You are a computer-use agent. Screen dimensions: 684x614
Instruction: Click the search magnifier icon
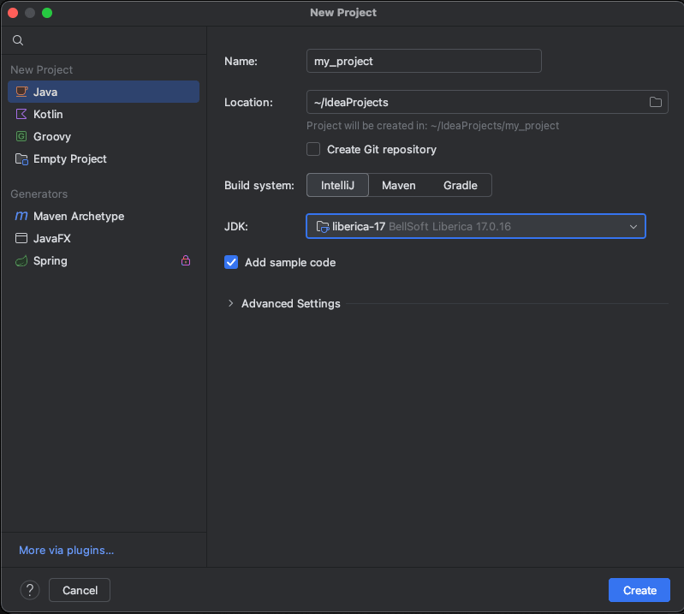point(18,40)
